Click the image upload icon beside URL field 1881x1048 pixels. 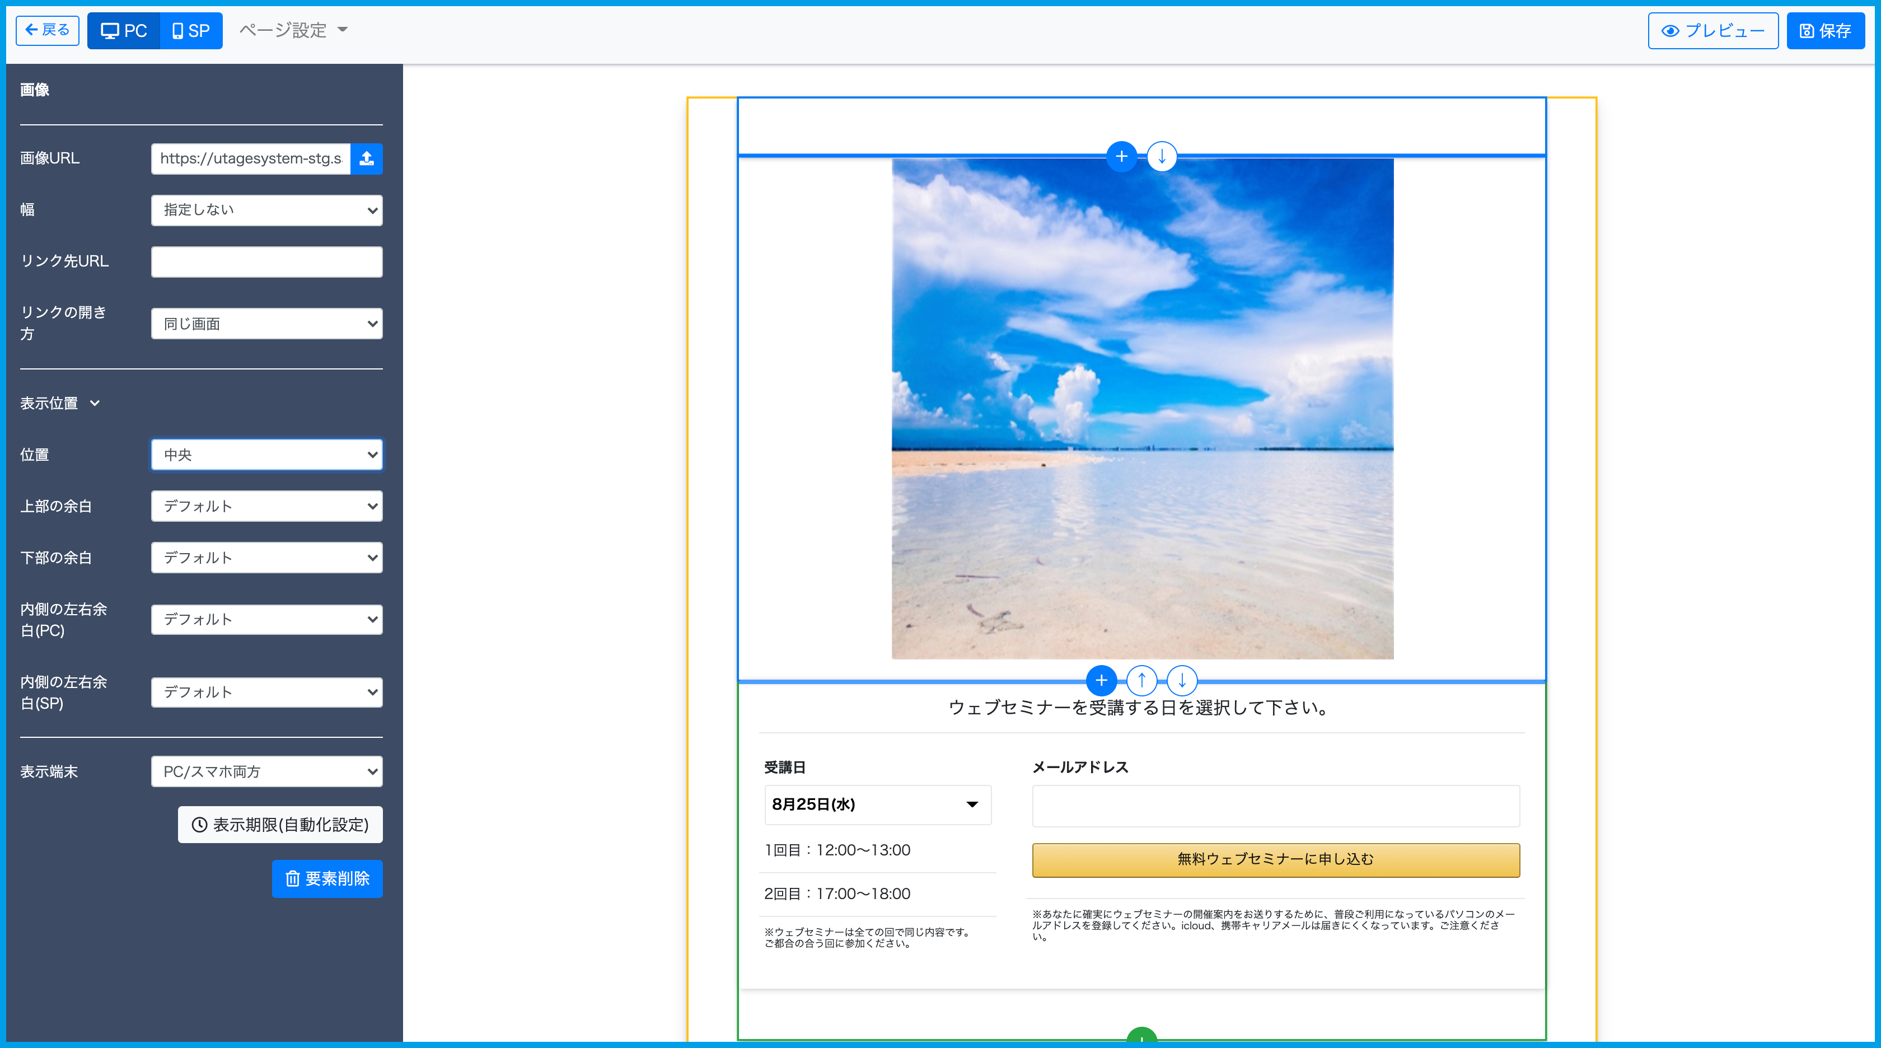coord(367,158)
